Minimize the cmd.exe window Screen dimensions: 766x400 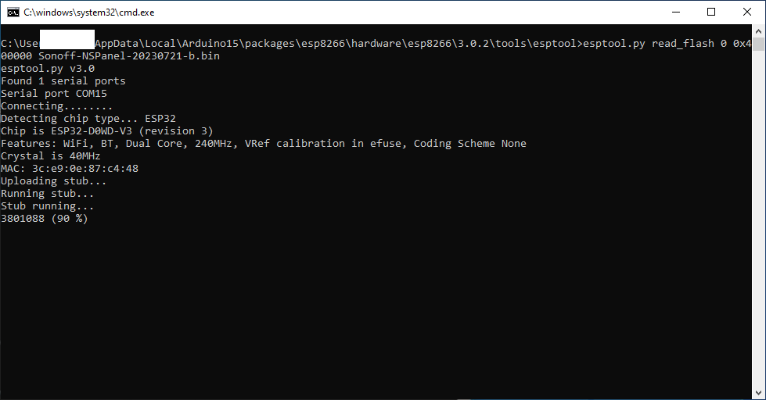[676, 12]
